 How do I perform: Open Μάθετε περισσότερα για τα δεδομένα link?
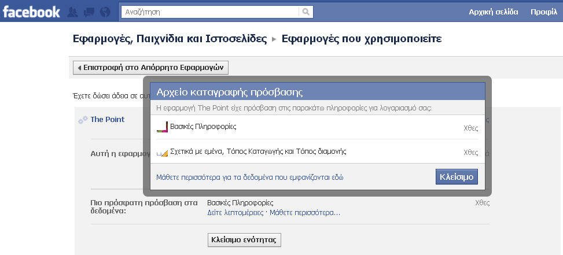(x=250, y=177)
